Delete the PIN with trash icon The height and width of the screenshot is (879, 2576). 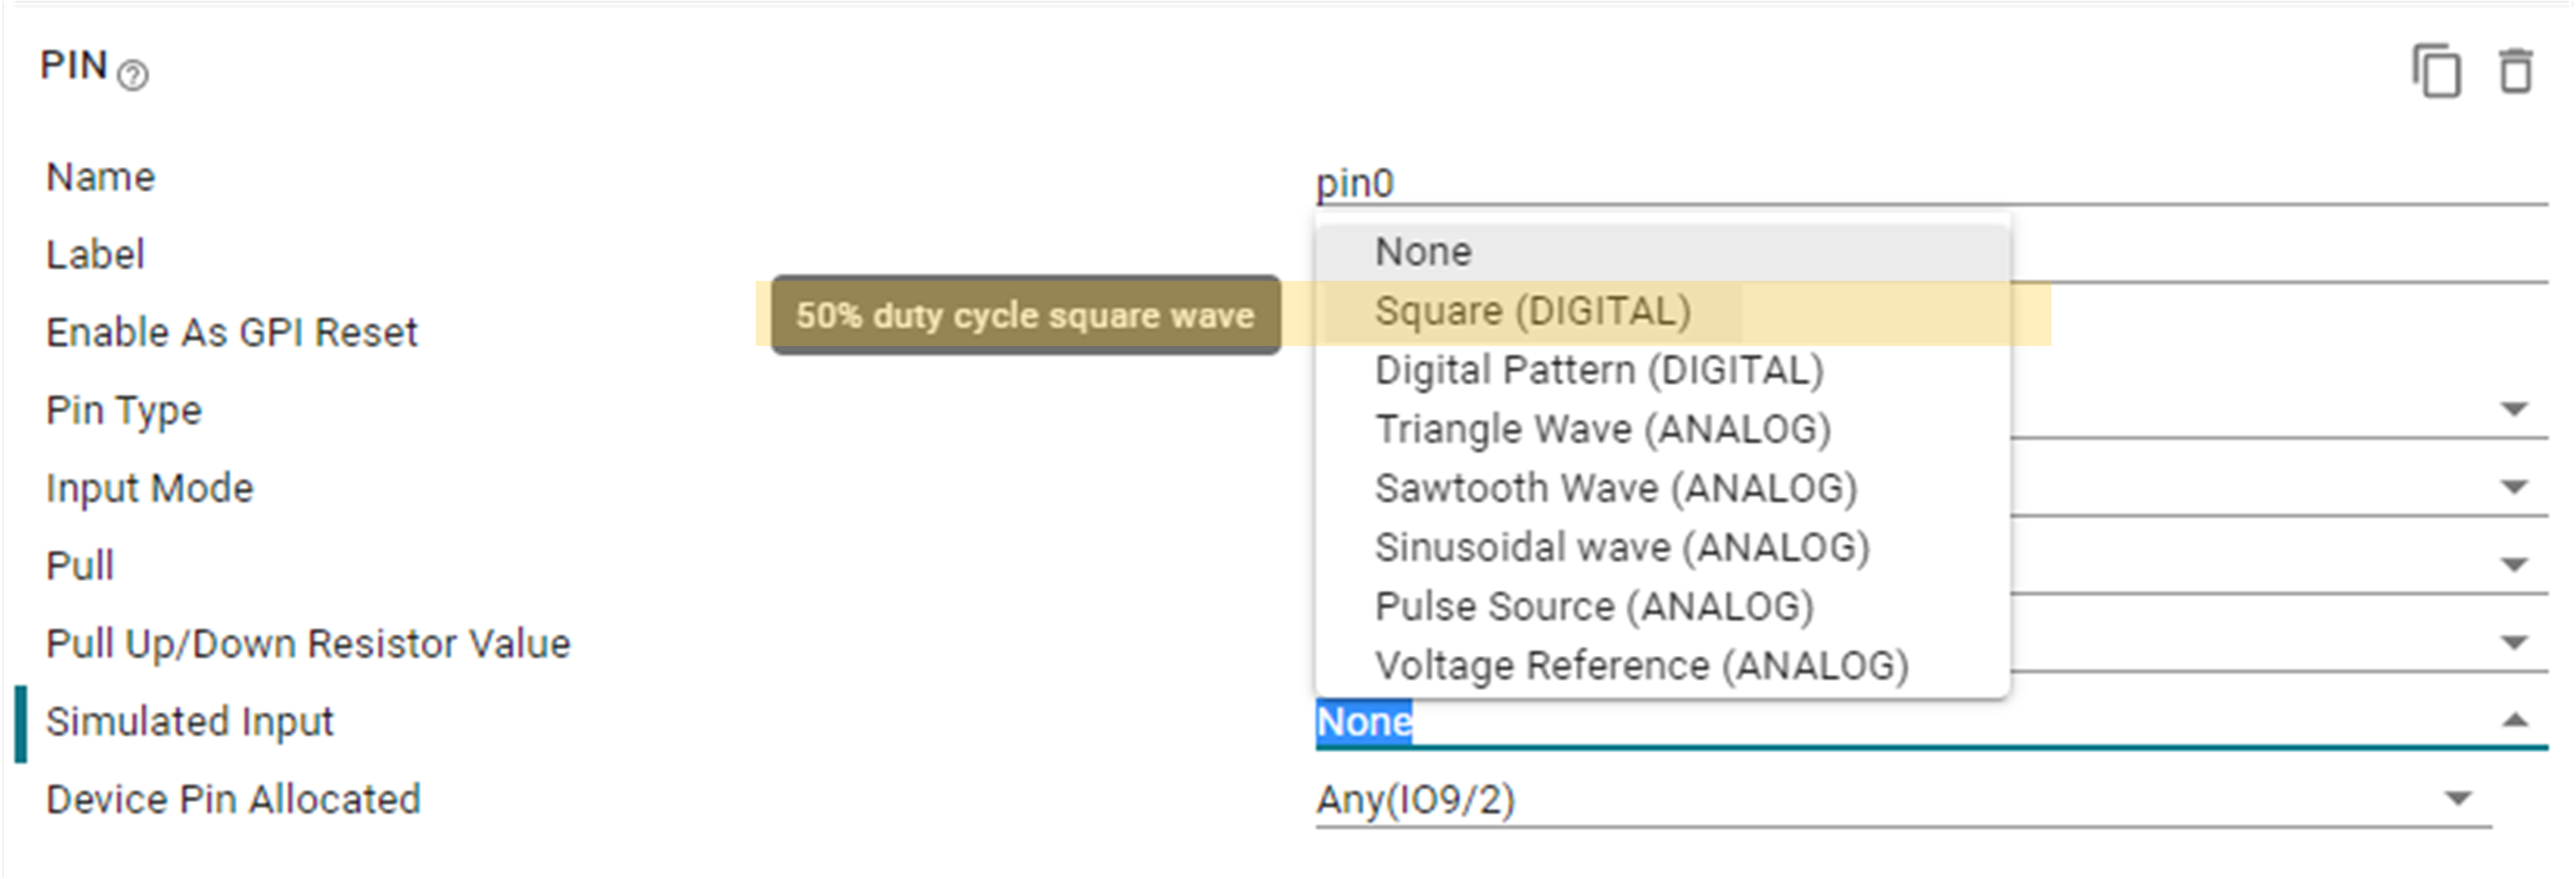coord(2516,72)
